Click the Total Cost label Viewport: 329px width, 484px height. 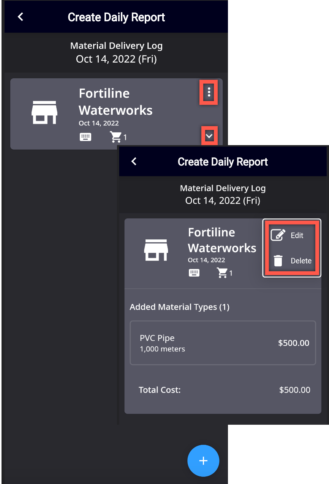(x=160, y=390)
